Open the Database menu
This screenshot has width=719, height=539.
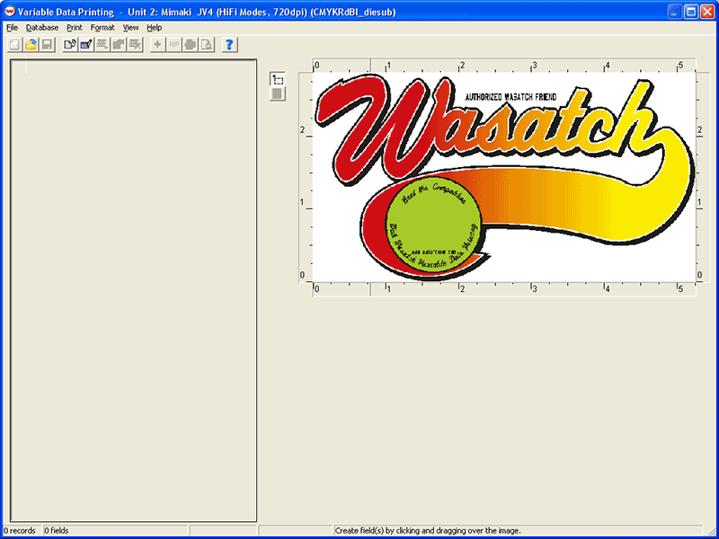coord(42,28)
